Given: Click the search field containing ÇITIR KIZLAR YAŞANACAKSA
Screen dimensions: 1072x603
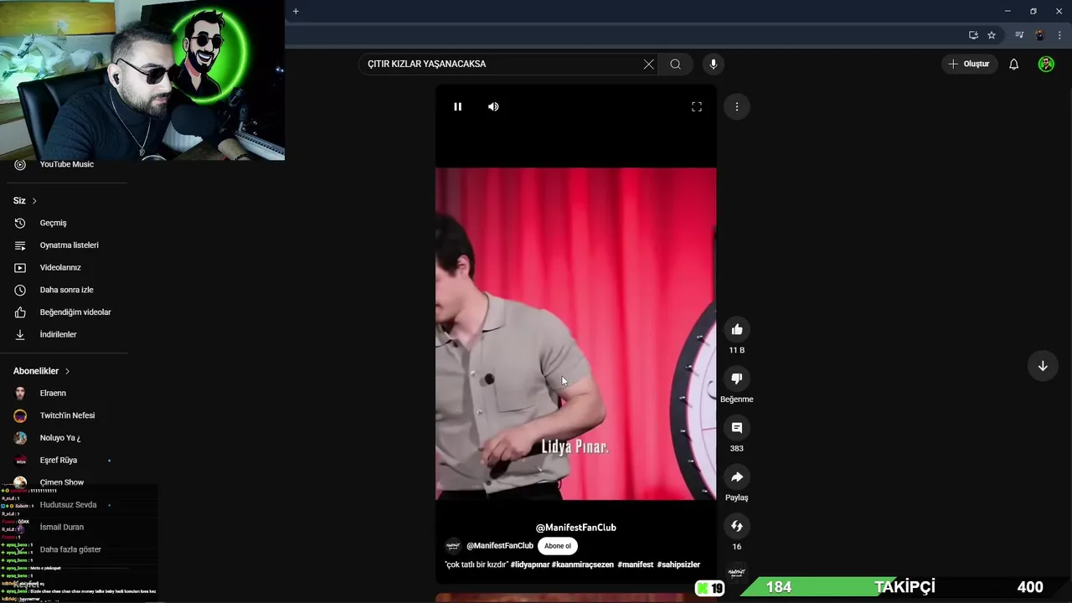Looking at the screenshot, I should coord(502,64).
